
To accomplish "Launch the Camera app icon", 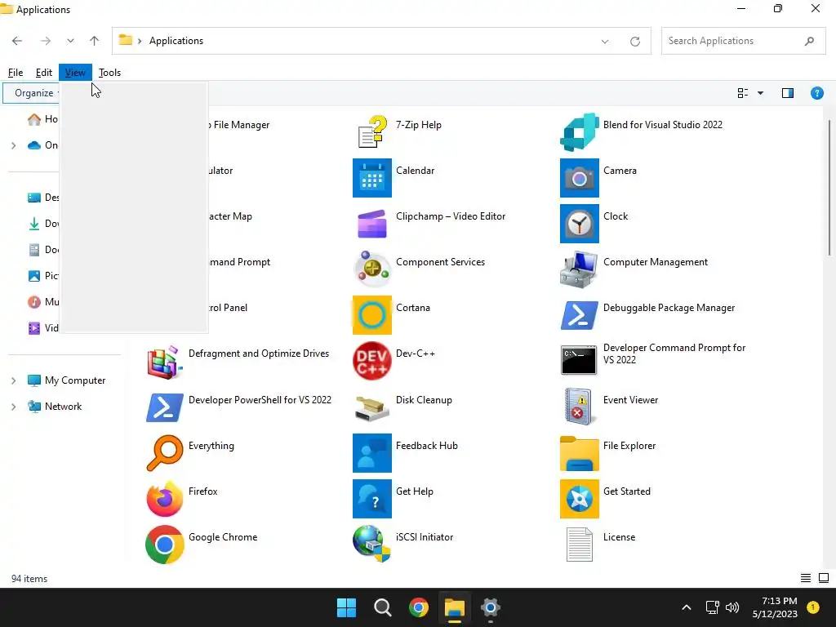I will pyautogui.click(x=579, y=178).
